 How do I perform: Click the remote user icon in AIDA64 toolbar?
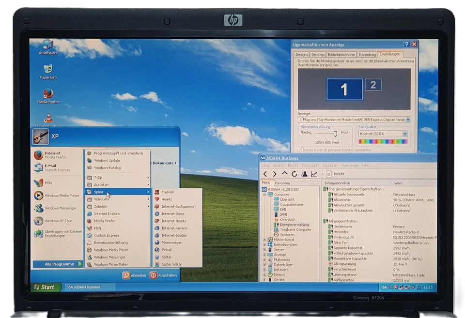[x=305, y=174]
